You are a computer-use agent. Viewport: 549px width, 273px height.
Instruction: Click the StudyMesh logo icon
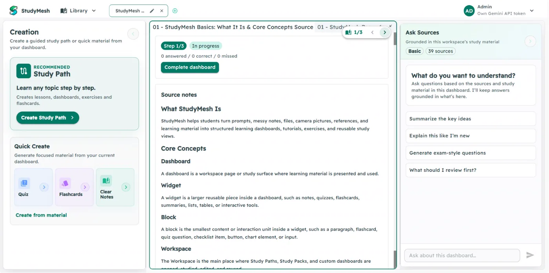(13, 11)
